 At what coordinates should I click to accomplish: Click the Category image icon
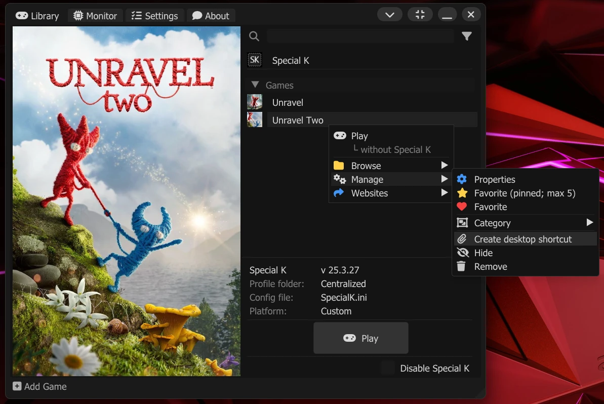[x=462, y=223]
